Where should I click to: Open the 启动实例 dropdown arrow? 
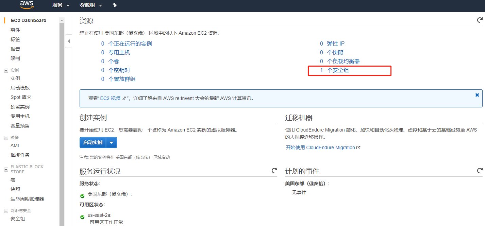coord(112,143)
